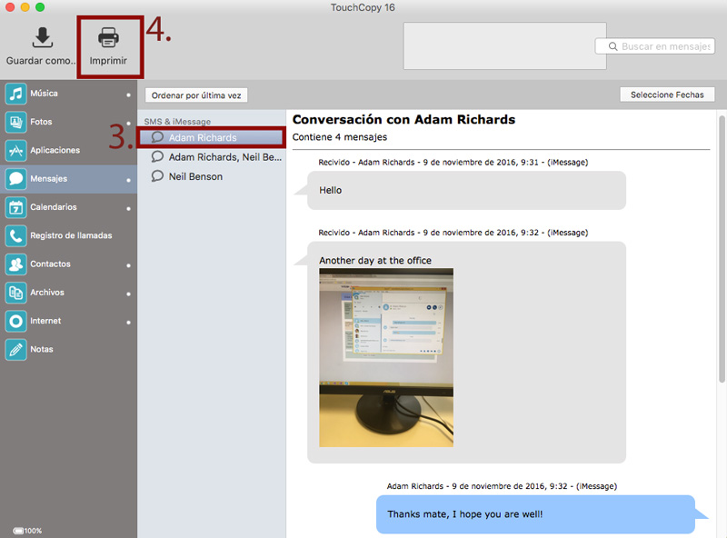Click the Hello message bubble
727x538 pixels.
pyautogui.click(x=466, y=190)
